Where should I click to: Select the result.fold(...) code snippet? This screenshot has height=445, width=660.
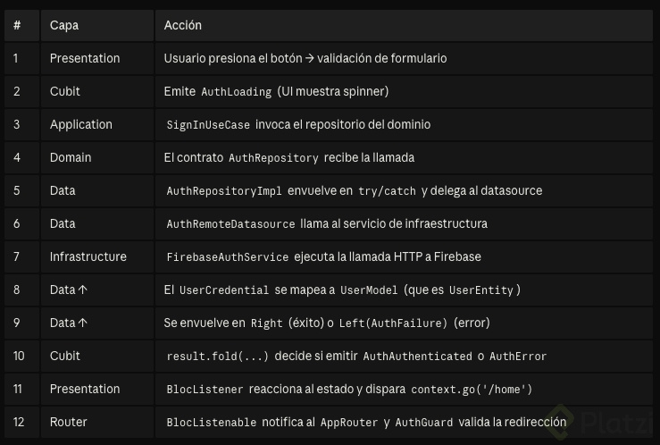pyautogui.click(x=217, y=357)
